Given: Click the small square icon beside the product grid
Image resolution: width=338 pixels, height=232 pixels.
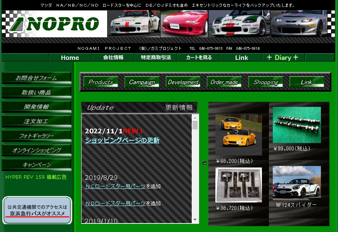Looking at the screenshot, I should tap(205, 163).
